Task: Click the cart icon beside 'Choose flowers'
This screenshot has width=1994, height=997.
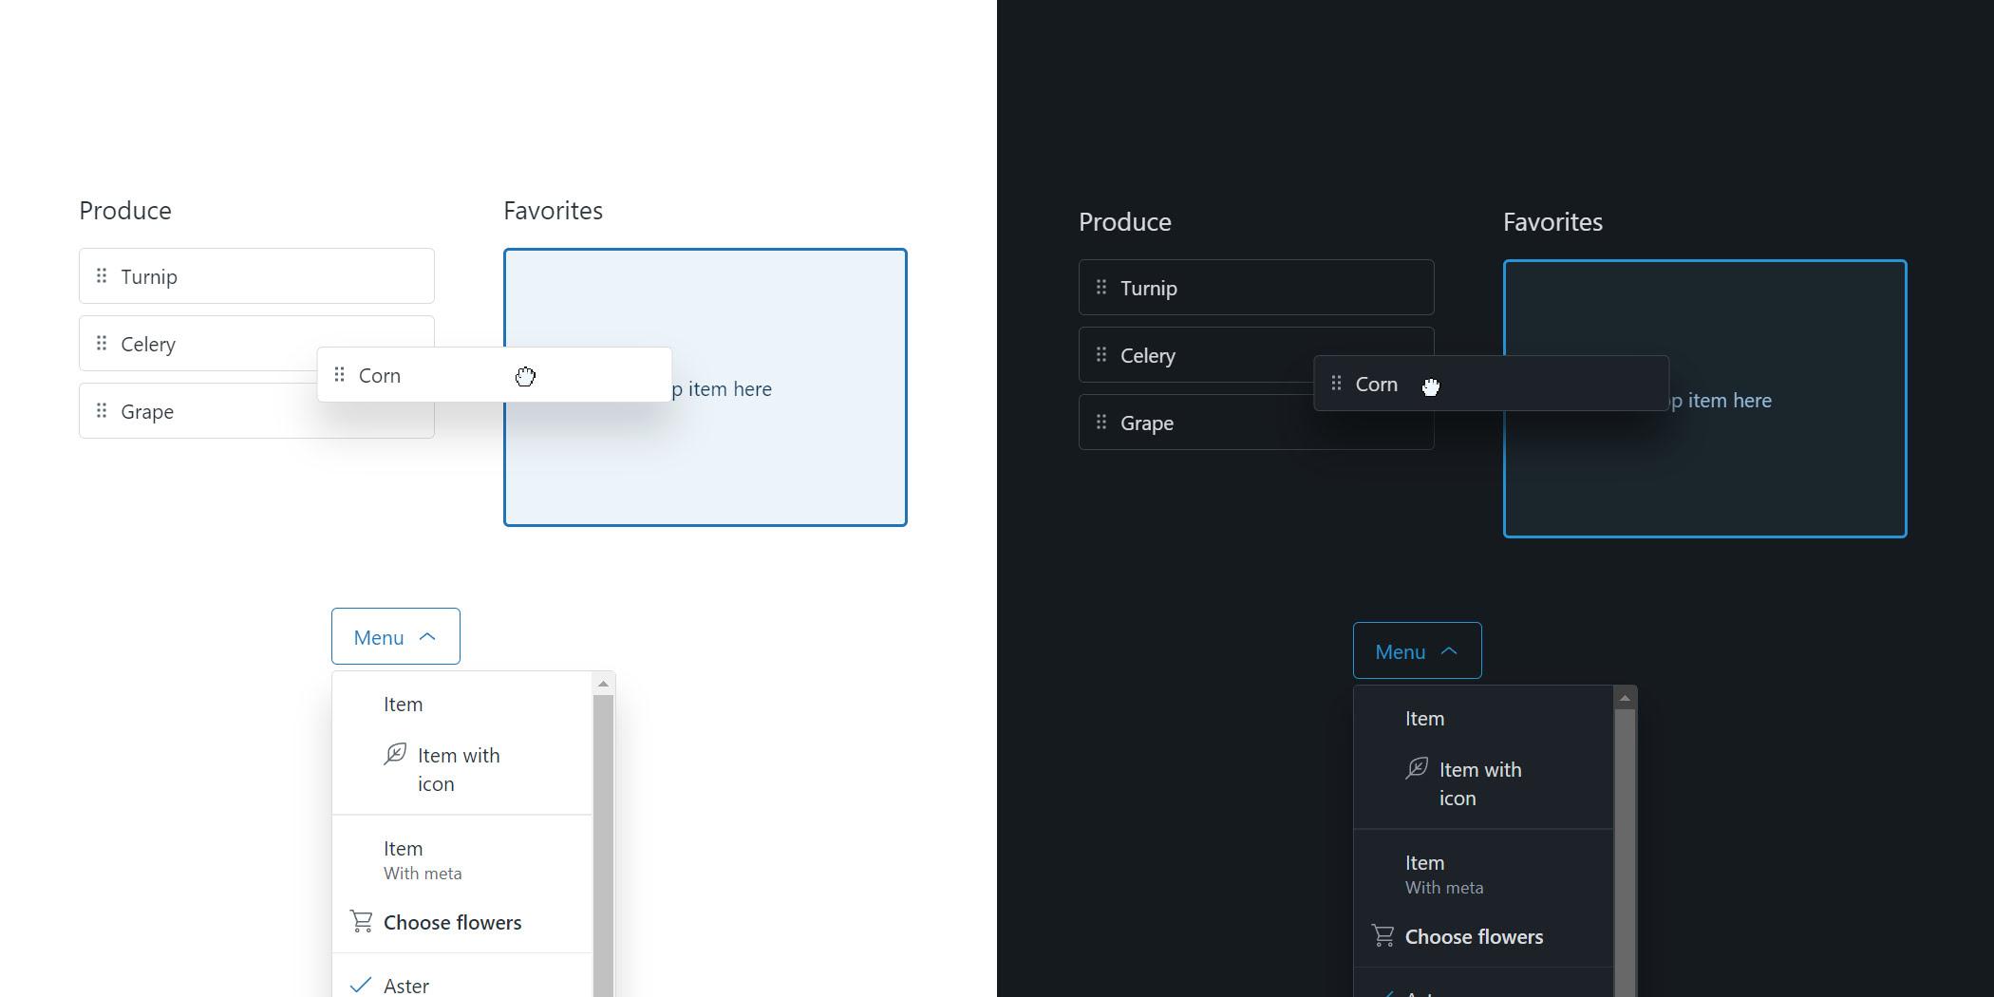Action: [x=360, y=920]
